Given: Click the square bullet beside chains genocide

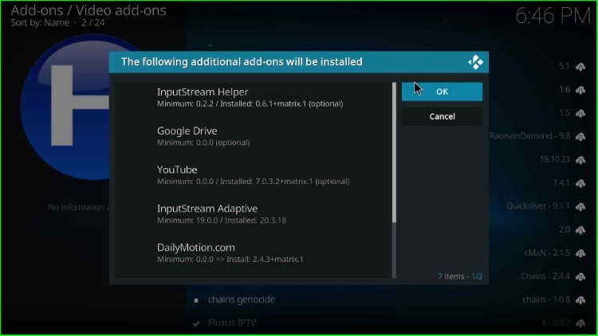Looking at the screenshot, I should (196, 300).
